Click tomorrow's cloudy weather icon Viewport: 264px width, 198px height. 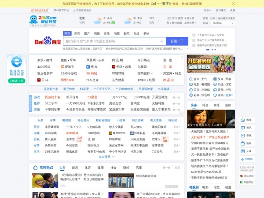(x=128, y=21)
